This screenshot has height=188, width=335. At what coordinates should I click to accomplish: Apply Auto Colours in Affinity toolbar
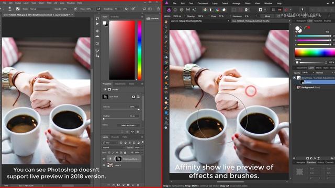point(218,10)
